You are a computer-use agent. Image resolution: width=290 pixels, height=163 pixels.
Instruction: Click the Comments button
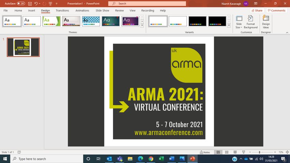pos(277,11)
